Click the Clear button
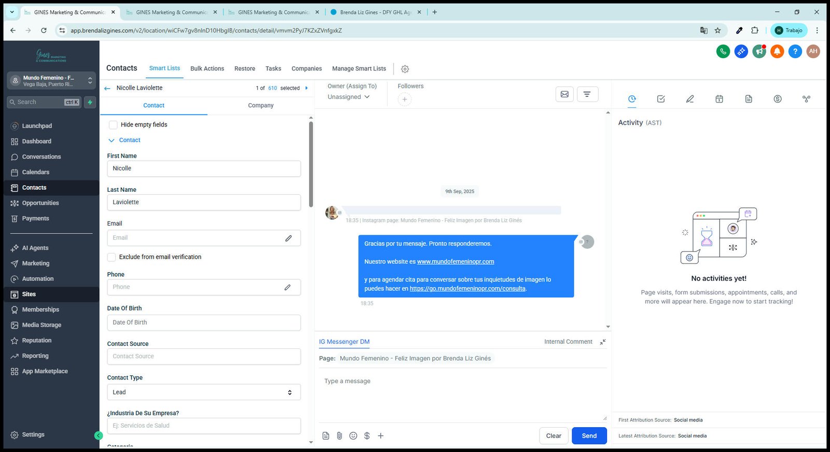 pyautogui.click(x=554, y=436)
